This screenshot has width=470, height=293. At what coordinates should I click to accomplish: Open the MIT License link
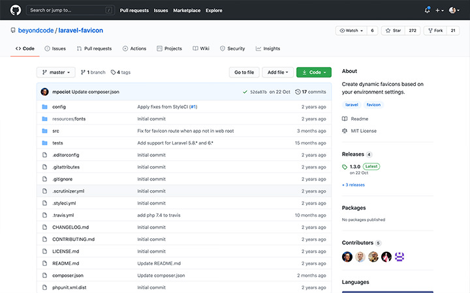pyautogui.click(x=360, y=131)
